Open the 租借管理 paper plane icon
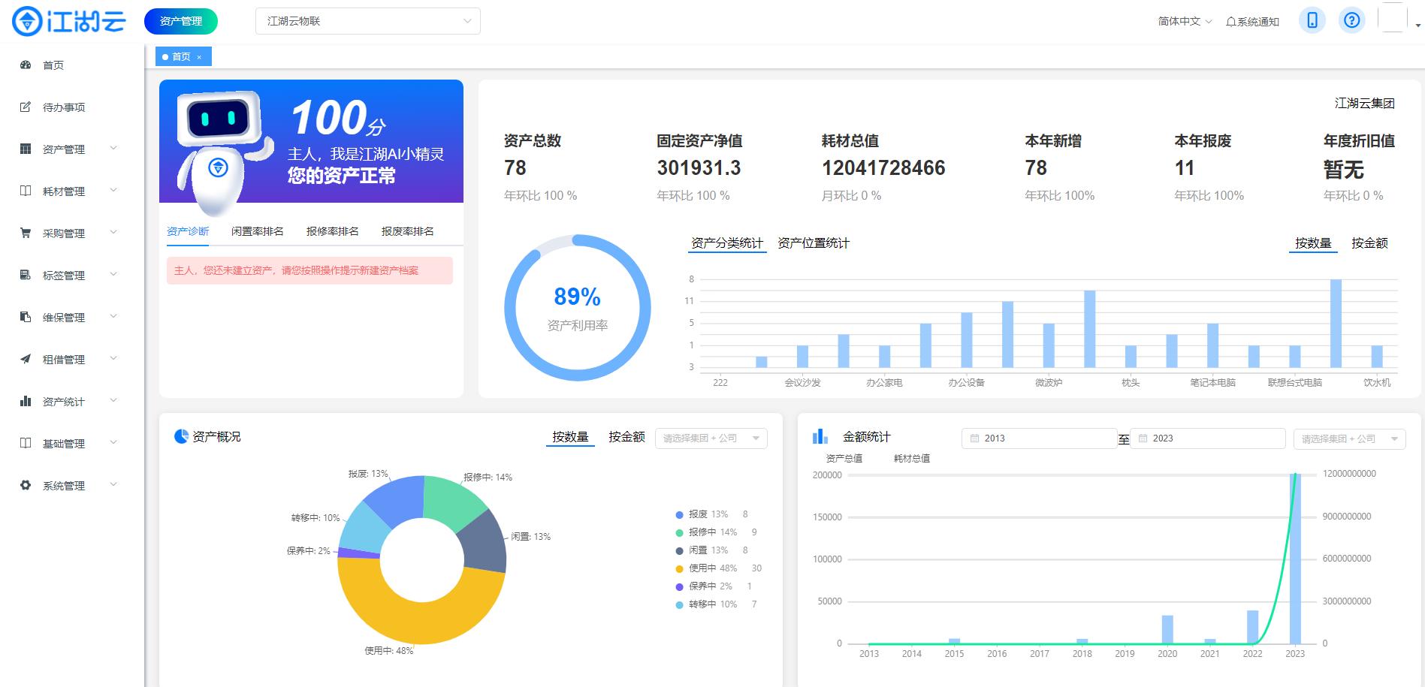Viewport: 1425px width, 687px height. tap(26, 359)
